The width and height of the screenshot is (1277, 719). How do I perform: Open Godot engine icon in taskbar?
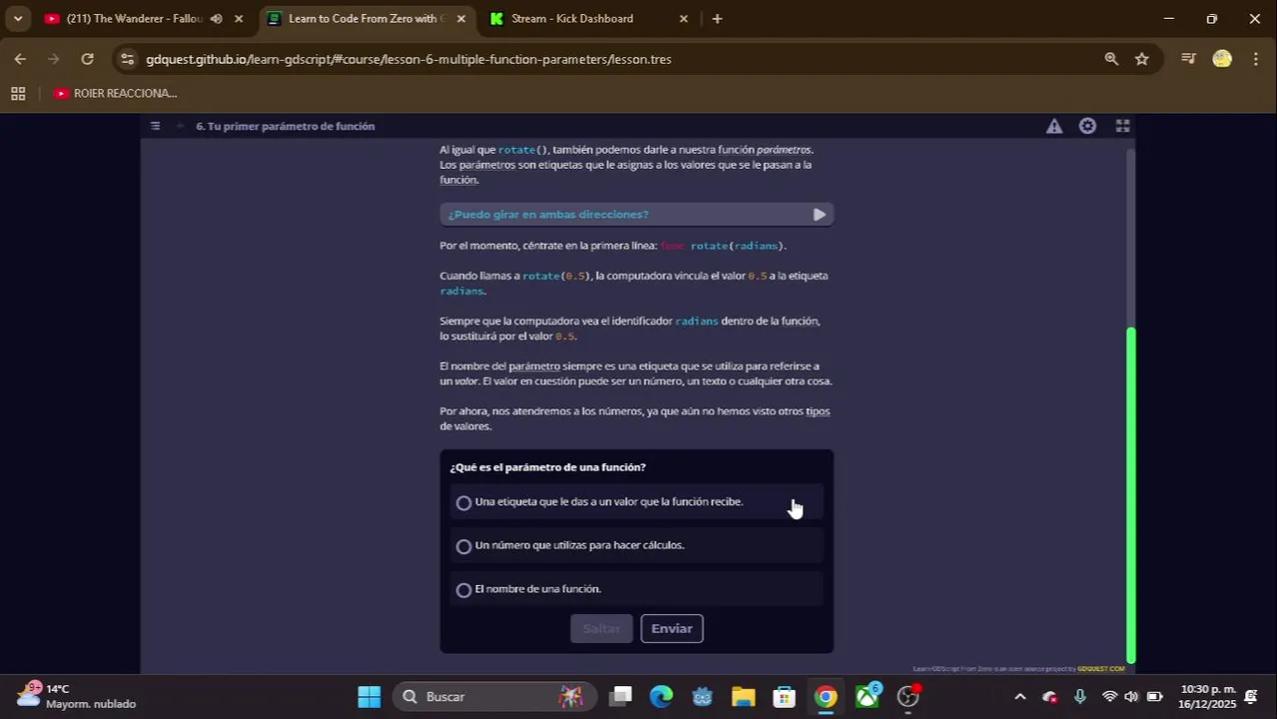coord(702,697)
